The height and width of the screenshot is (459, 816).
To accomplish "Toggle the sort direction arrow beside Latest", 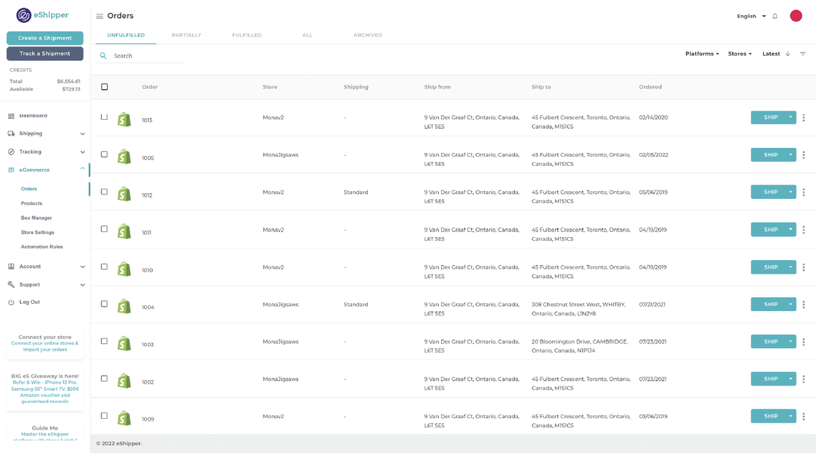I will [x=788, y=54].
